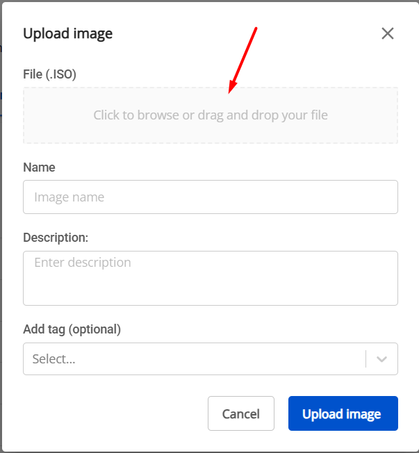
Task: Click the 'Name' field label
Action: click(x=39, y=167)
